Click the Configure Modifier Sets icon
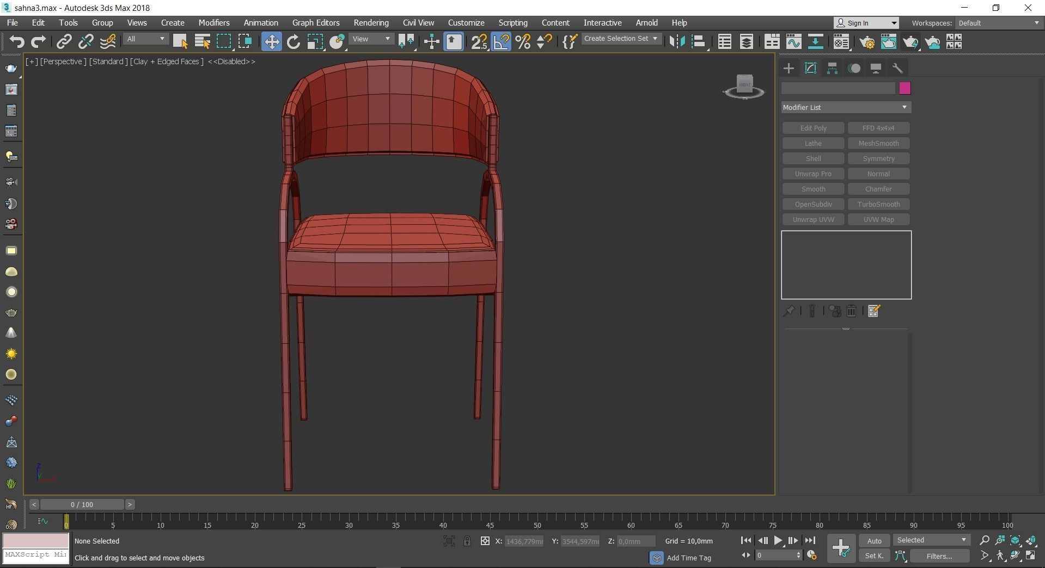The image size is (1045, 568). (x=874, y=311)
